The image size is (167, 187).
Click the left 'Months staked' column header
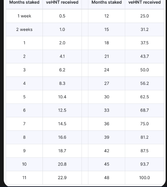point(24,2)
